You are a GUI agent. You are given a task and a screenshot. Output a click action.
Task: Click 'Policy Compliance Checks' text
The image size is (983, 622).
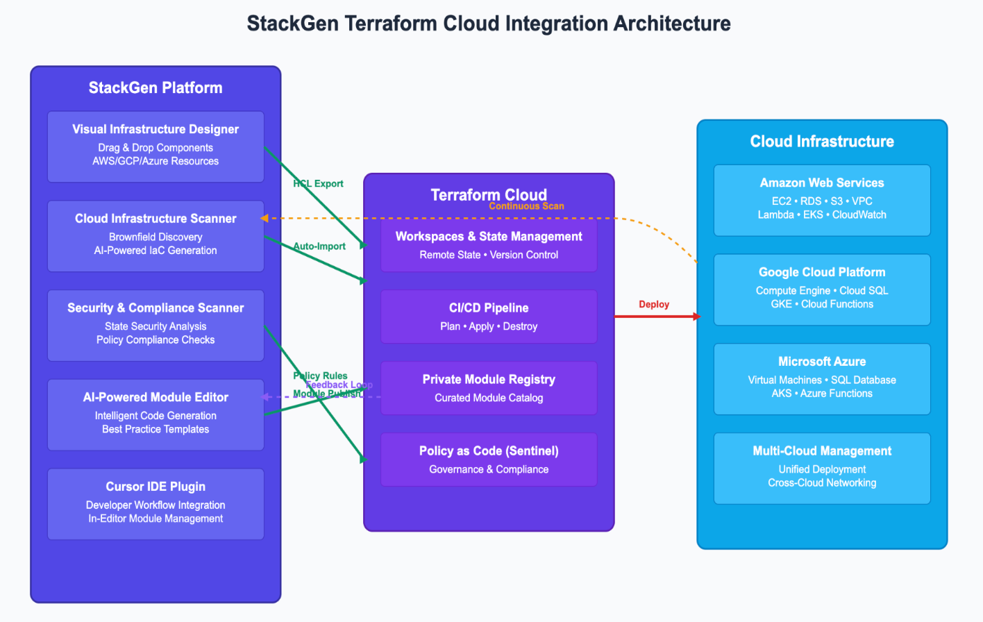click(156, 340)
